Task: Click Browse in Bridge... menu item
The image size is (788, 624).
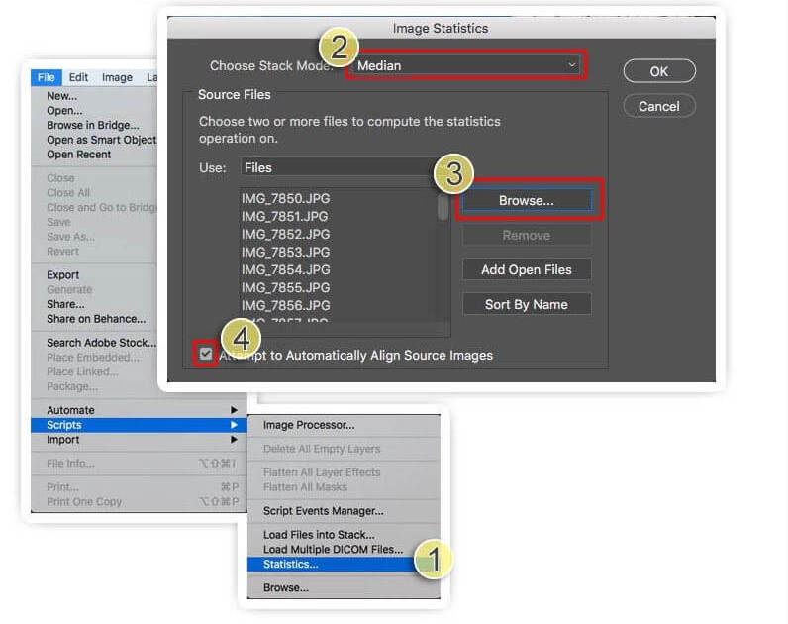Action: pos(92,126)
